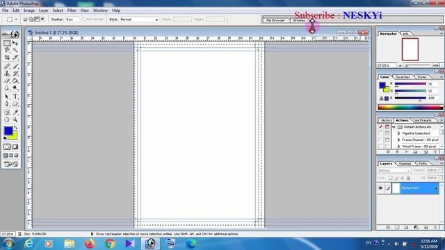This screenshot has width=445, height=250.
Task: Toggle dialog box for Default Actions
Action: [387, 126]
